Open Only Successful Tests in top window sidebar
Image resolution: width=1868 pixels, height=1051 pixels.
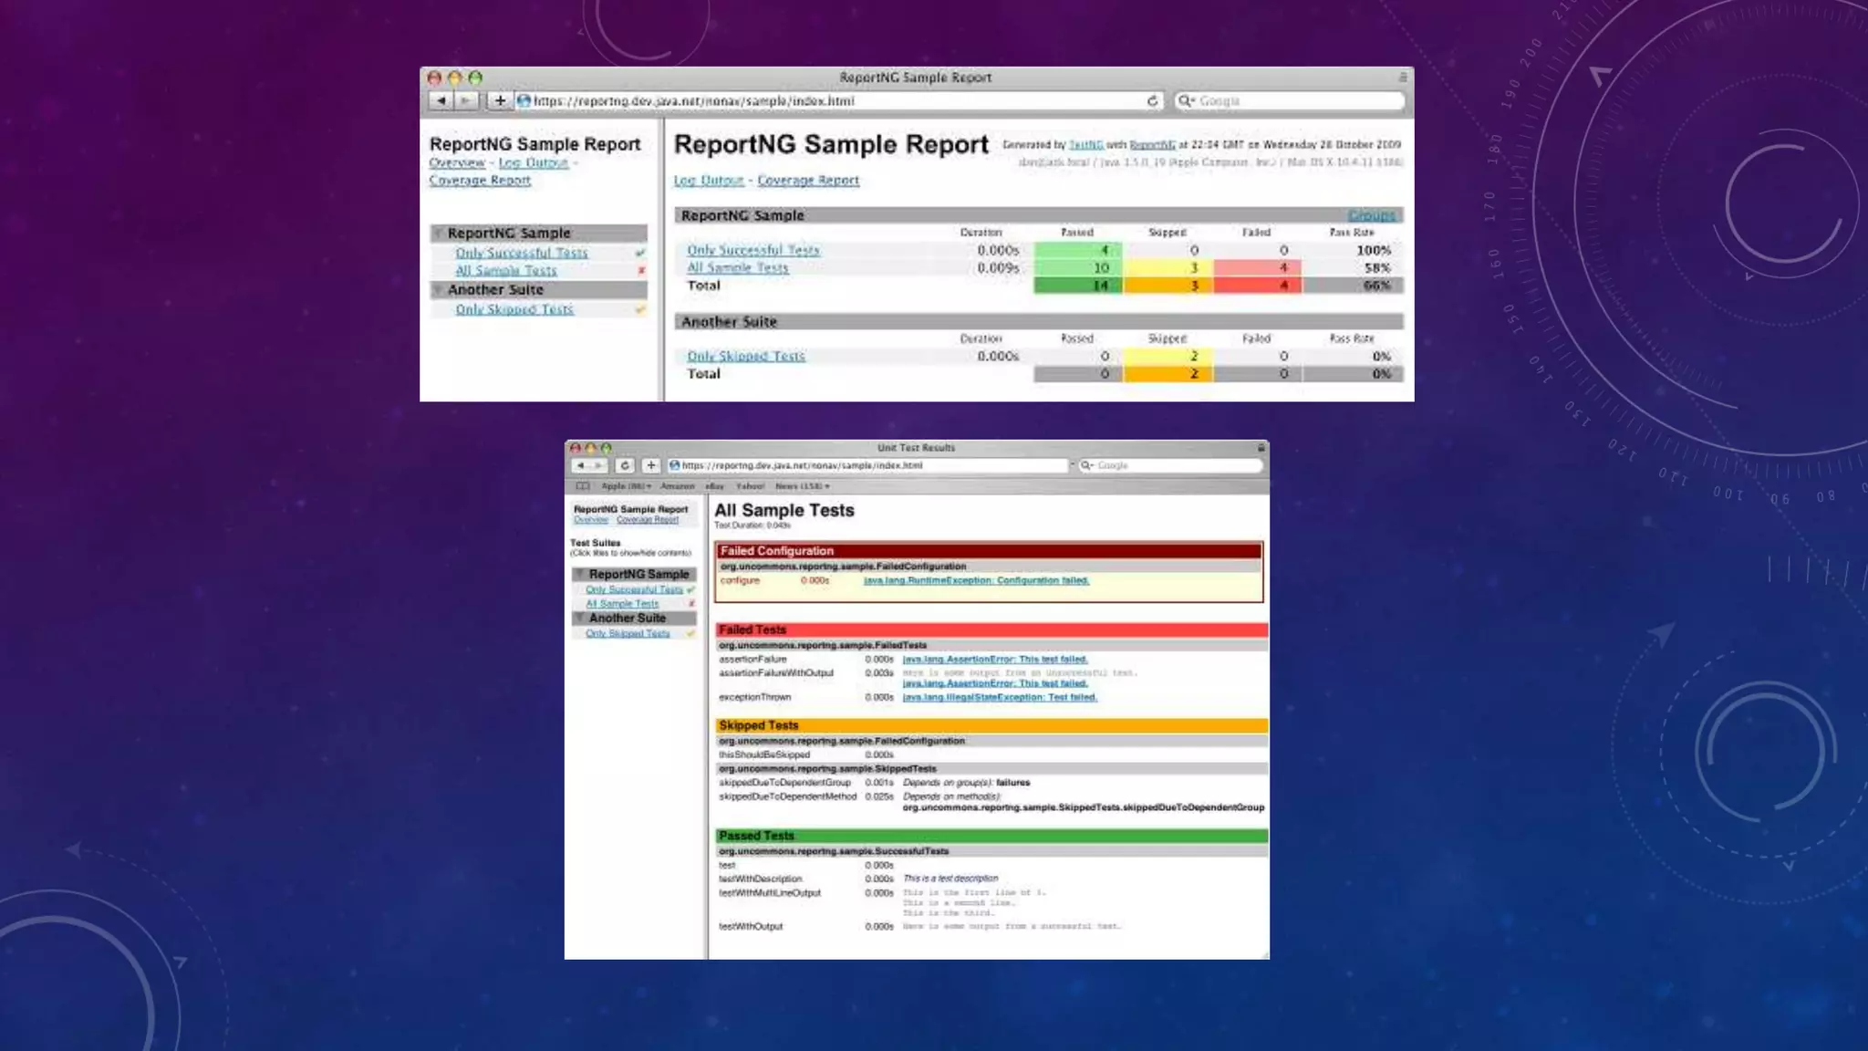pos(522,253)
